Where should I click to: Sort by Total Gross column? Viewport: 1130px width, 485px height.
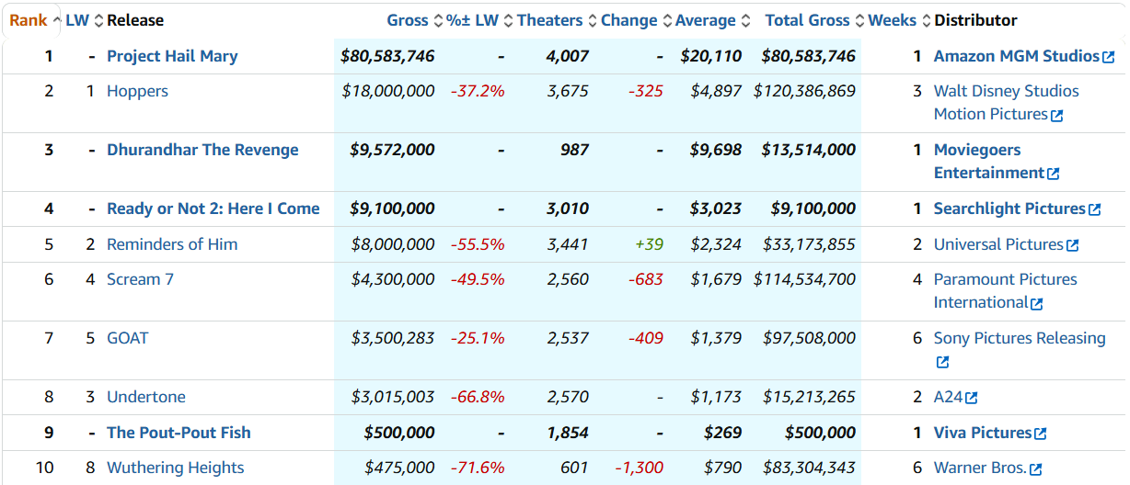(x=809, y=20)
